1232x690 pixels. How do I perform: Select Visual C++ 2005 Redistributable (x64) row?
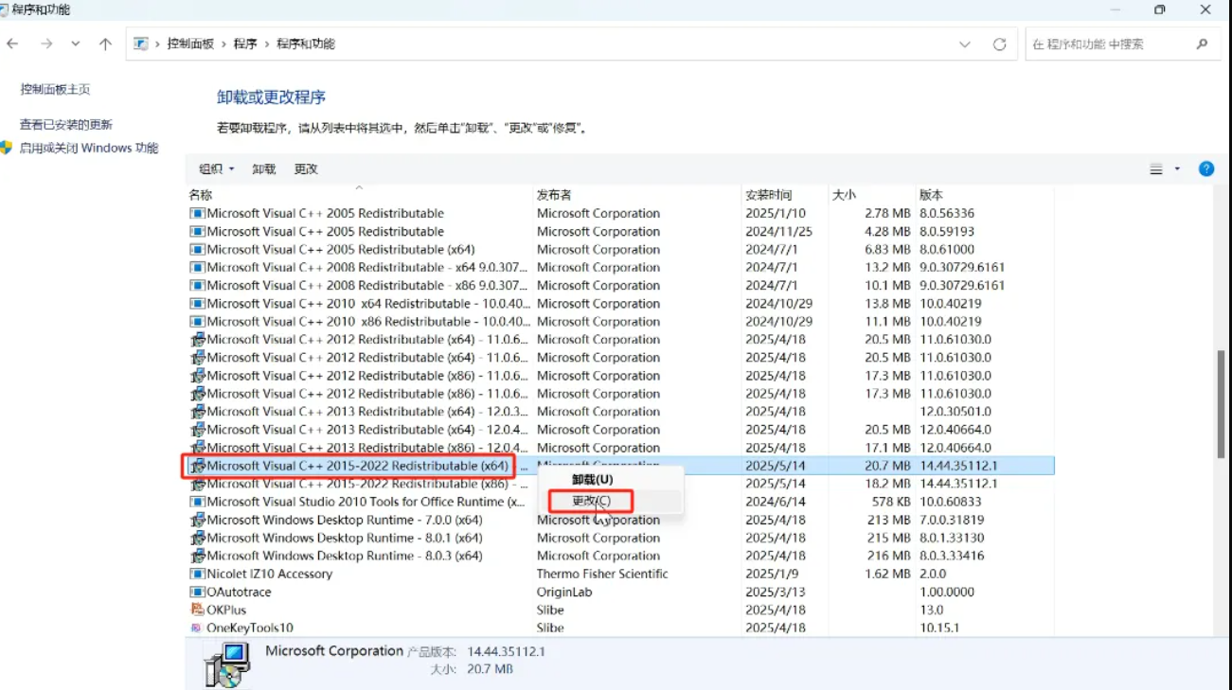621,249
